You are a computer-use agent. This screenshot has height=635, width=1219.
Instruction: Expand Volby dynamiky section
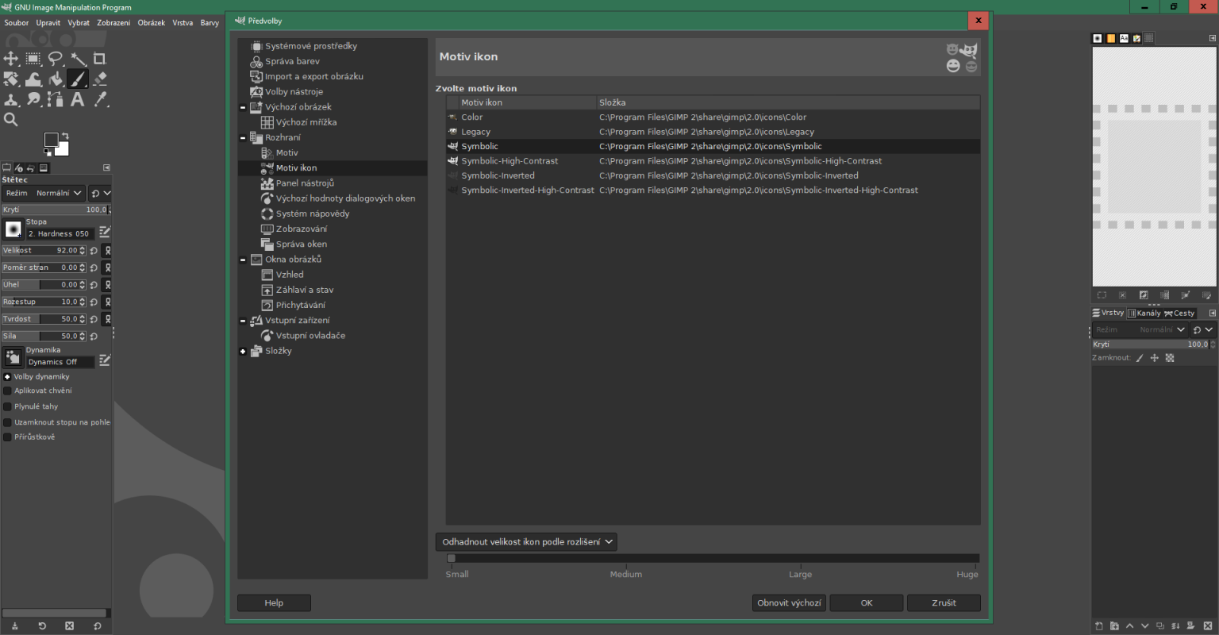point(7,377)
